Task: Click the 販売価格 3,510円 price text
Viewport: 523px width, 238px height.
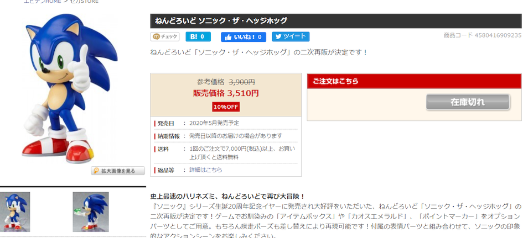Action: click(x=226, y=93)
